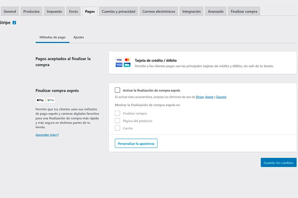This screenshot has width=298, height=198.
Task: Open the Google terms link
Action: (x=221, y=97)
